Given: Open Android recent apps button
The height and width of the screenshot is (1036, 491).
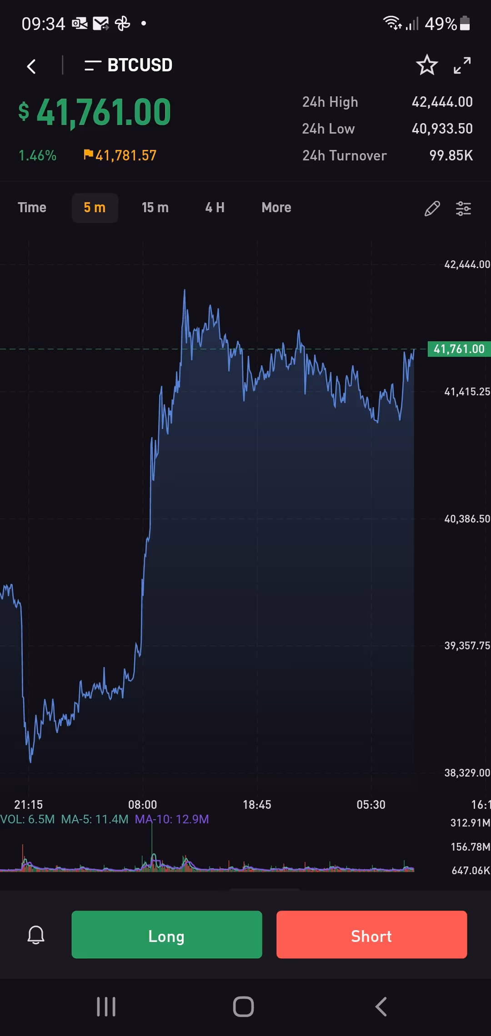Looking at the screenshot, I should [x=106, y=1007].
